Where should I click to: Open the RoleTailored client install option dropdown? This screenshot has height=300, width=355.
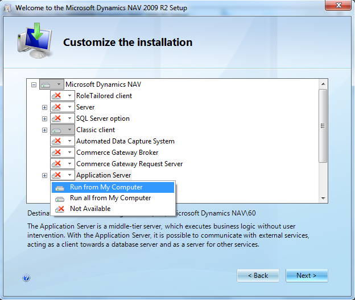tap(69, 96)
